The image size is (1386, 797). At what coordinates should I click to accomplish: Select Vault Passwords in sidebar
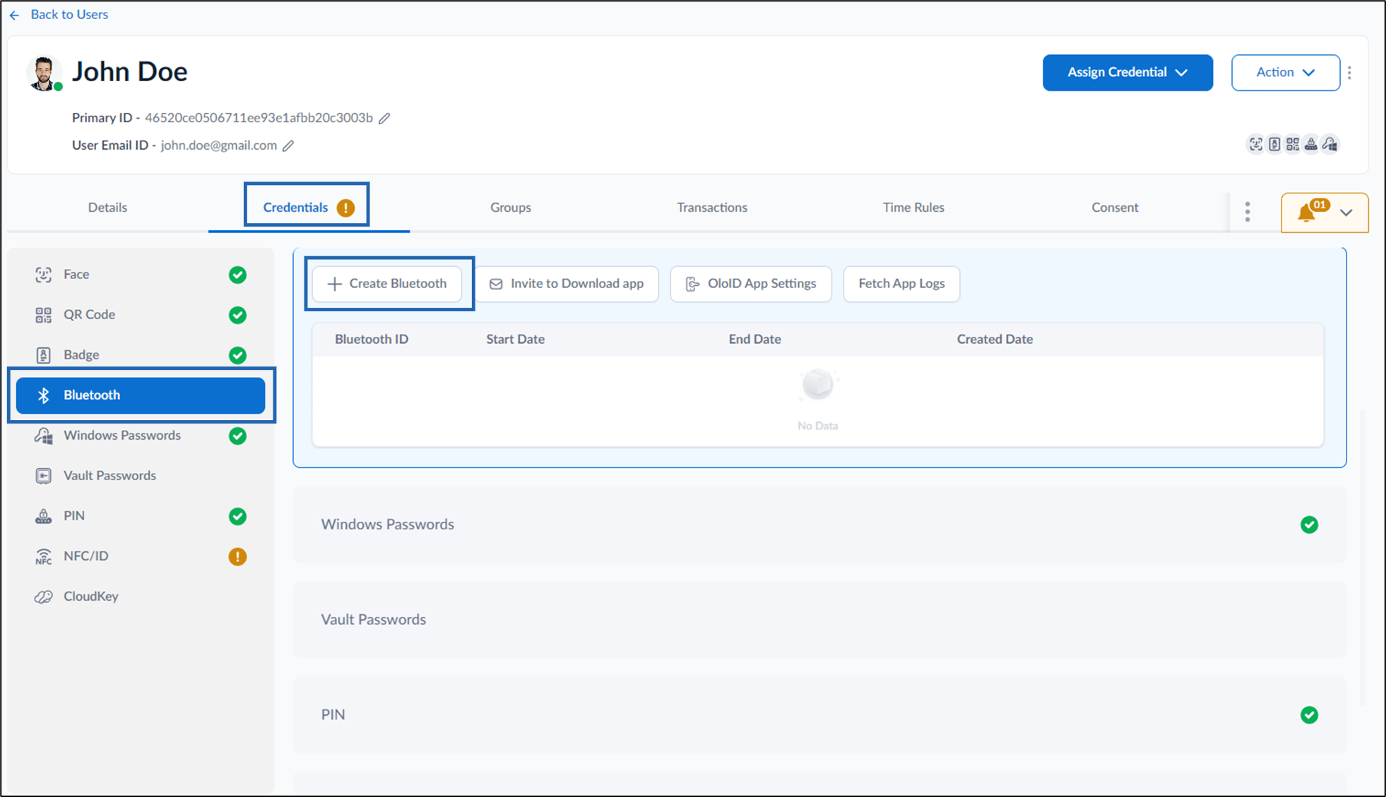pos(141,476)
